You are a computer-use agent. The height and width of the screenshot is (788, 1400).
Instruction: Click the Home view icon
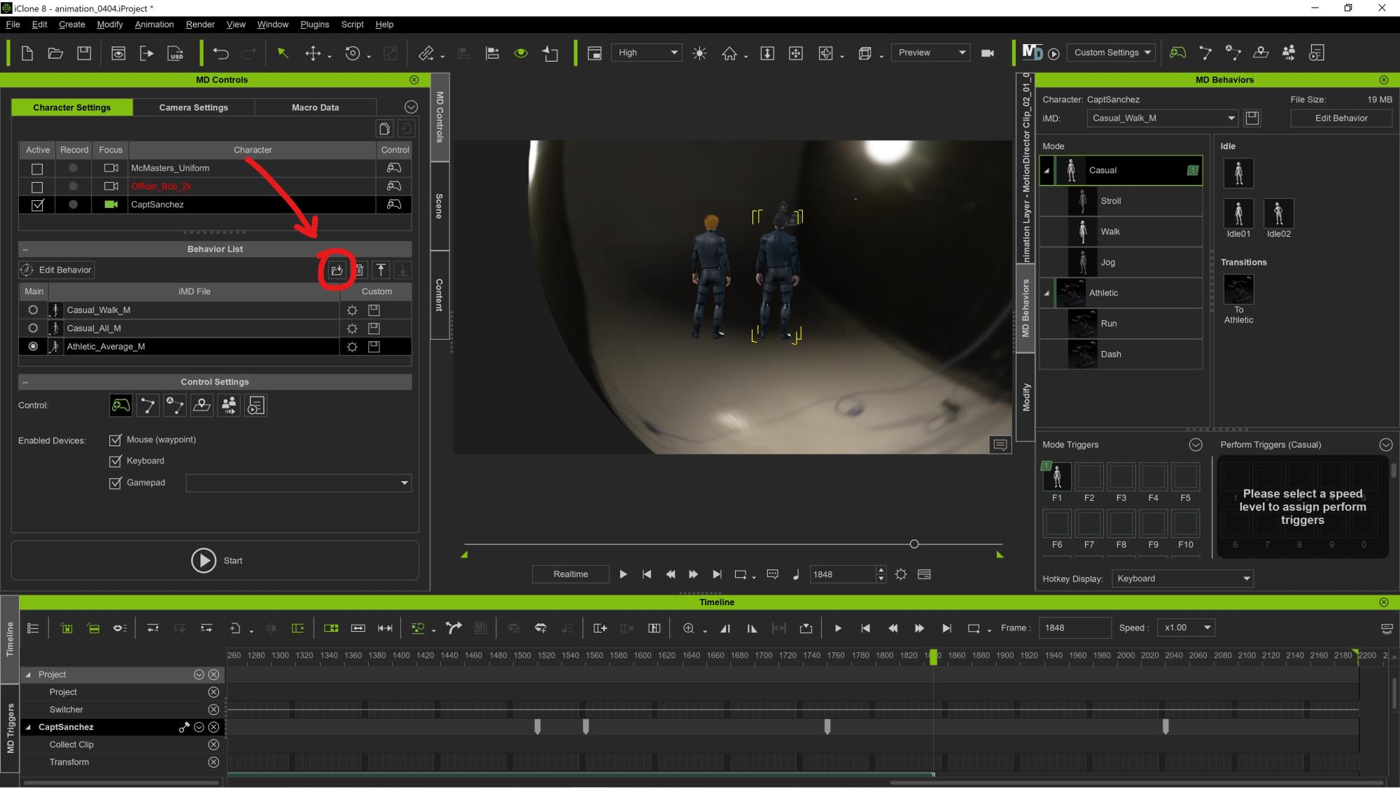coord(729,53)
